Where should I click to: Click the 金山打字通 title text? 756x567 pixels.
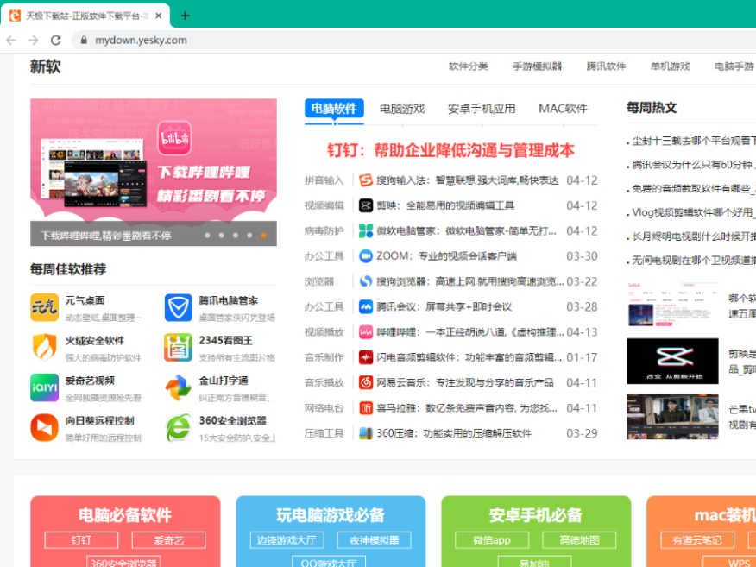224,381
